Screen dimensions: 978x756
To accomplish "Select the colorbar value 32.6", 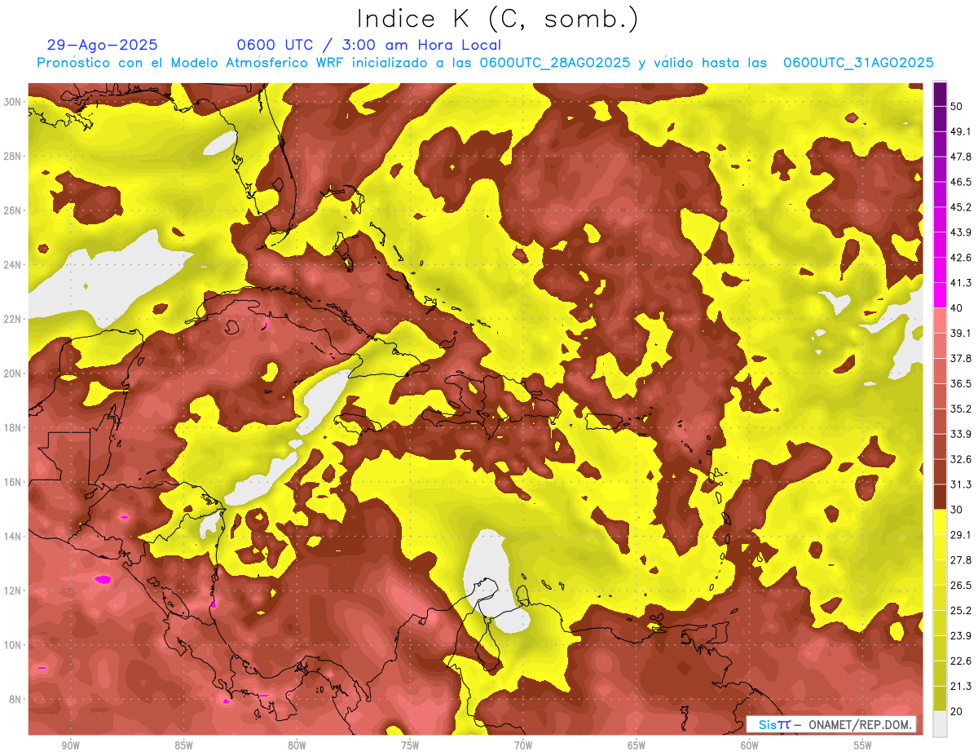I will (x=961, y=459).
